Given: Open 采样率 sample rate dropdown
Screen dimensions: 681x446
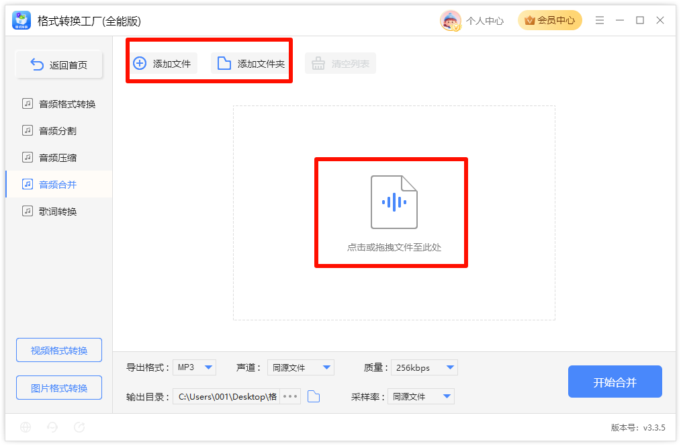Looking at the screenshot, I should point(421,396).
